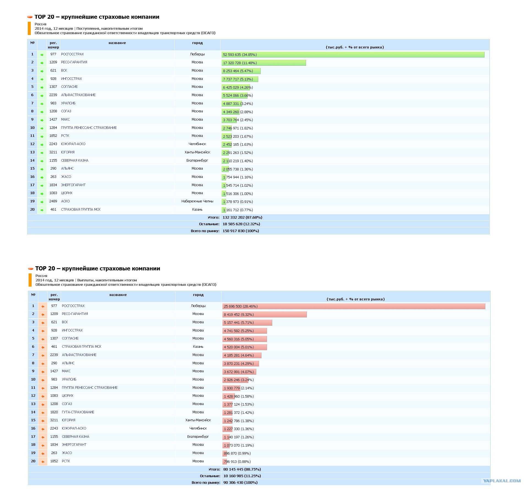Select green arrow beside МАКС
Screen dimensions: 528x489
click(x=42, y=120)
